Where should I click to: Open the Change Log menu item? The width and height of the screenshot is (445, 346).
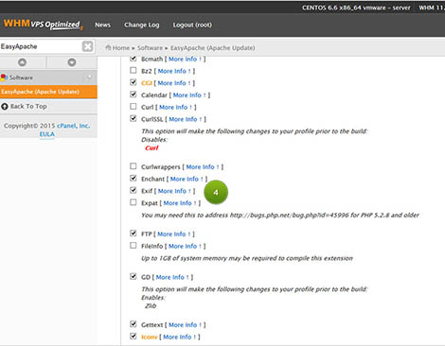(142, 25)
